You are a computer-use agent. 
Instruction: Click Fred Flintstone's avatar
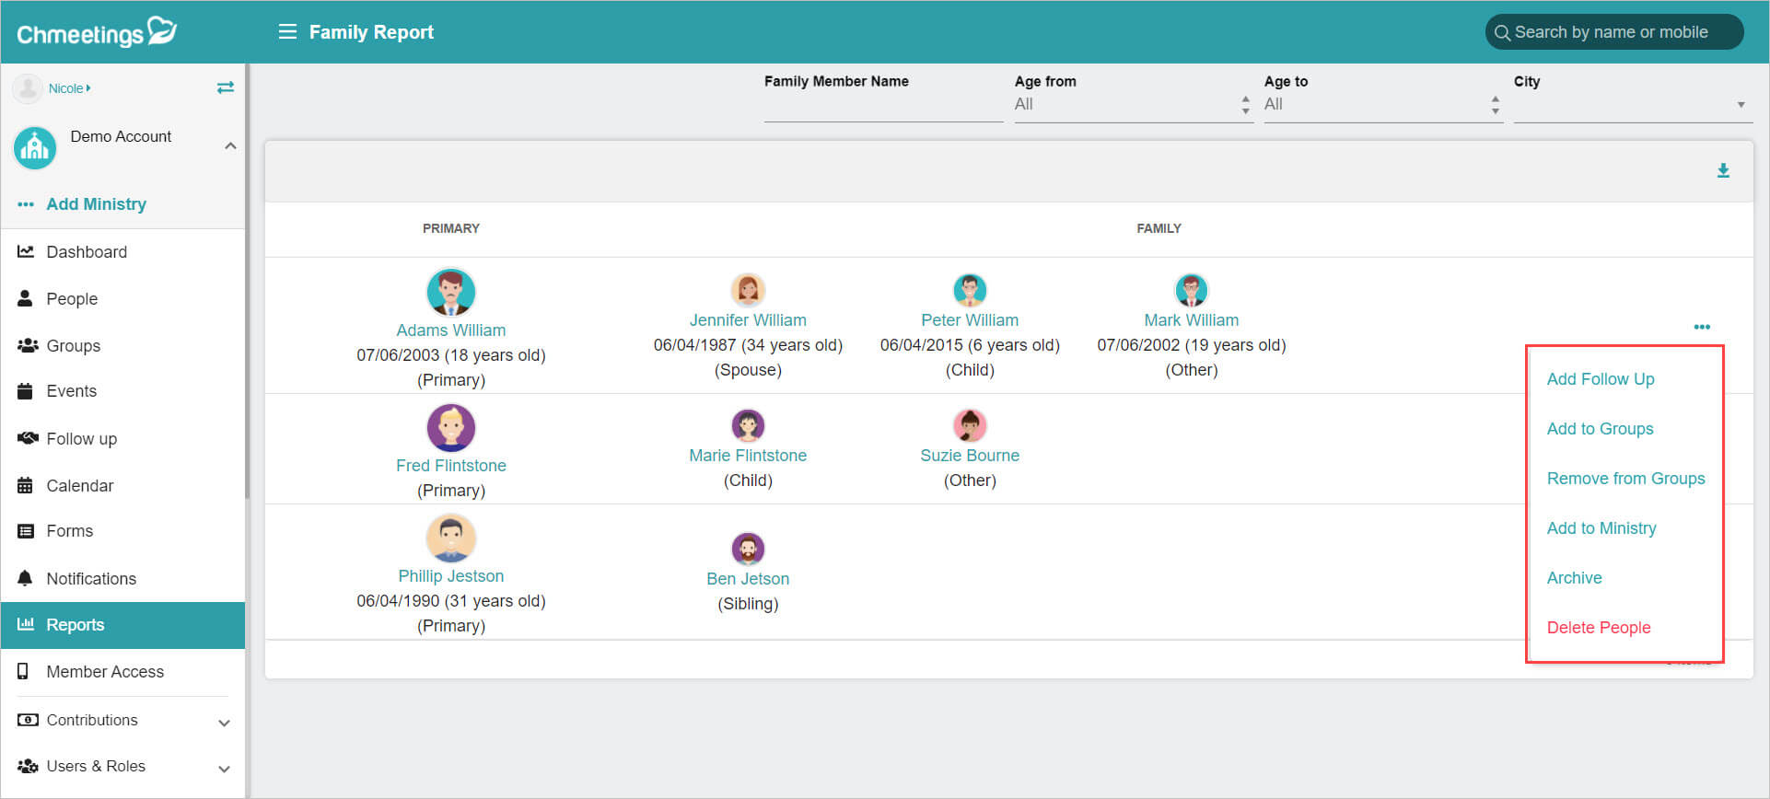click(451, 428)
